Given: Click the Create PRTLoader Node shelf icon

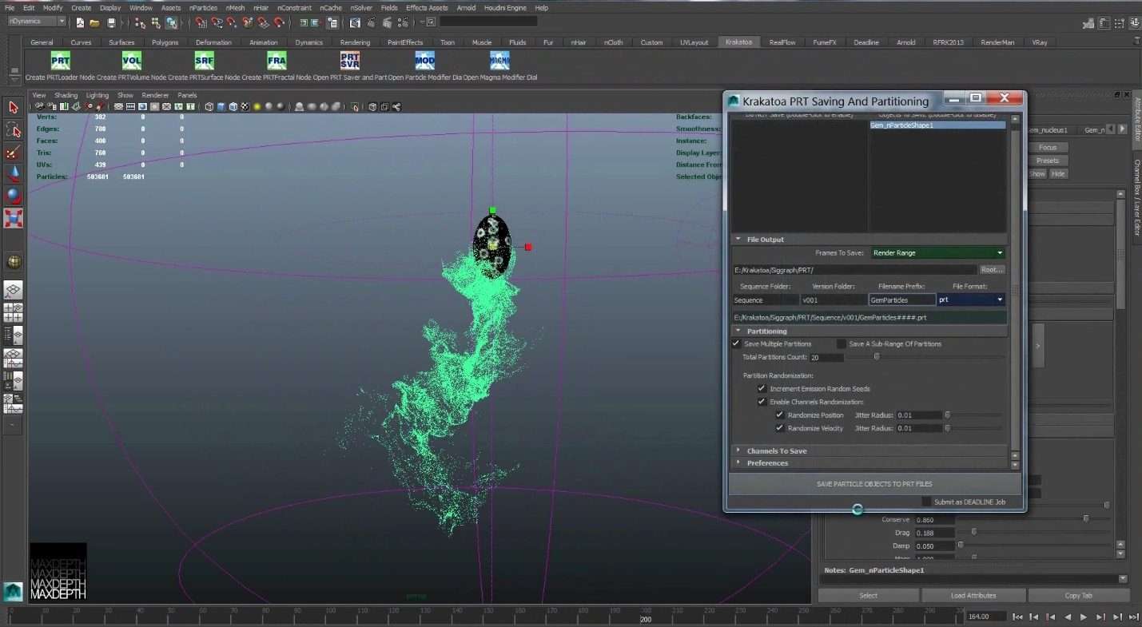Looking at the screenshot, I should click(x=61, y=61).
